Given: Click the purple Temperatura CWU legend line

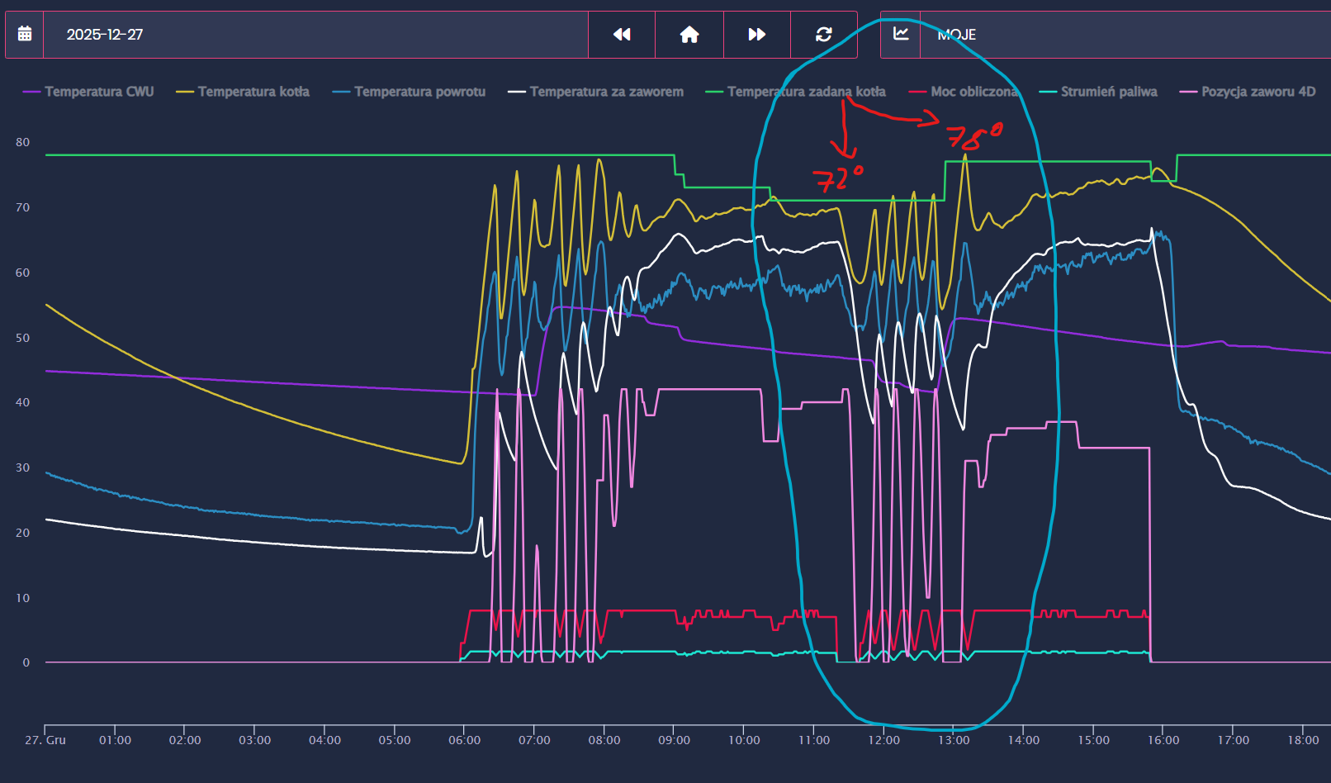Looking at the screenshot, I should 31,92.
